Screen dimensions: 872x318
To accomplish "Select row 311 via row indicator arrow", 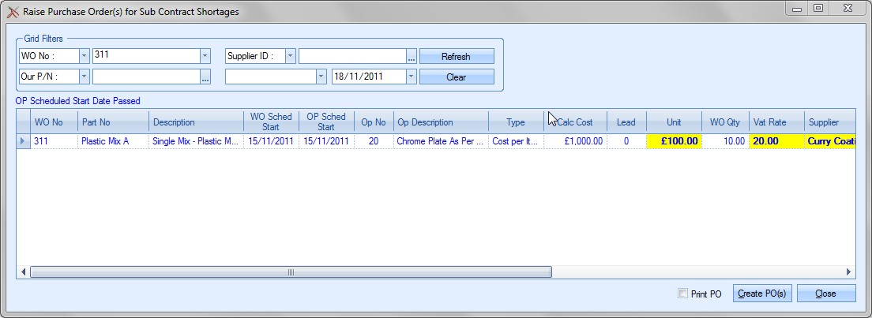I will coord(22,141).
